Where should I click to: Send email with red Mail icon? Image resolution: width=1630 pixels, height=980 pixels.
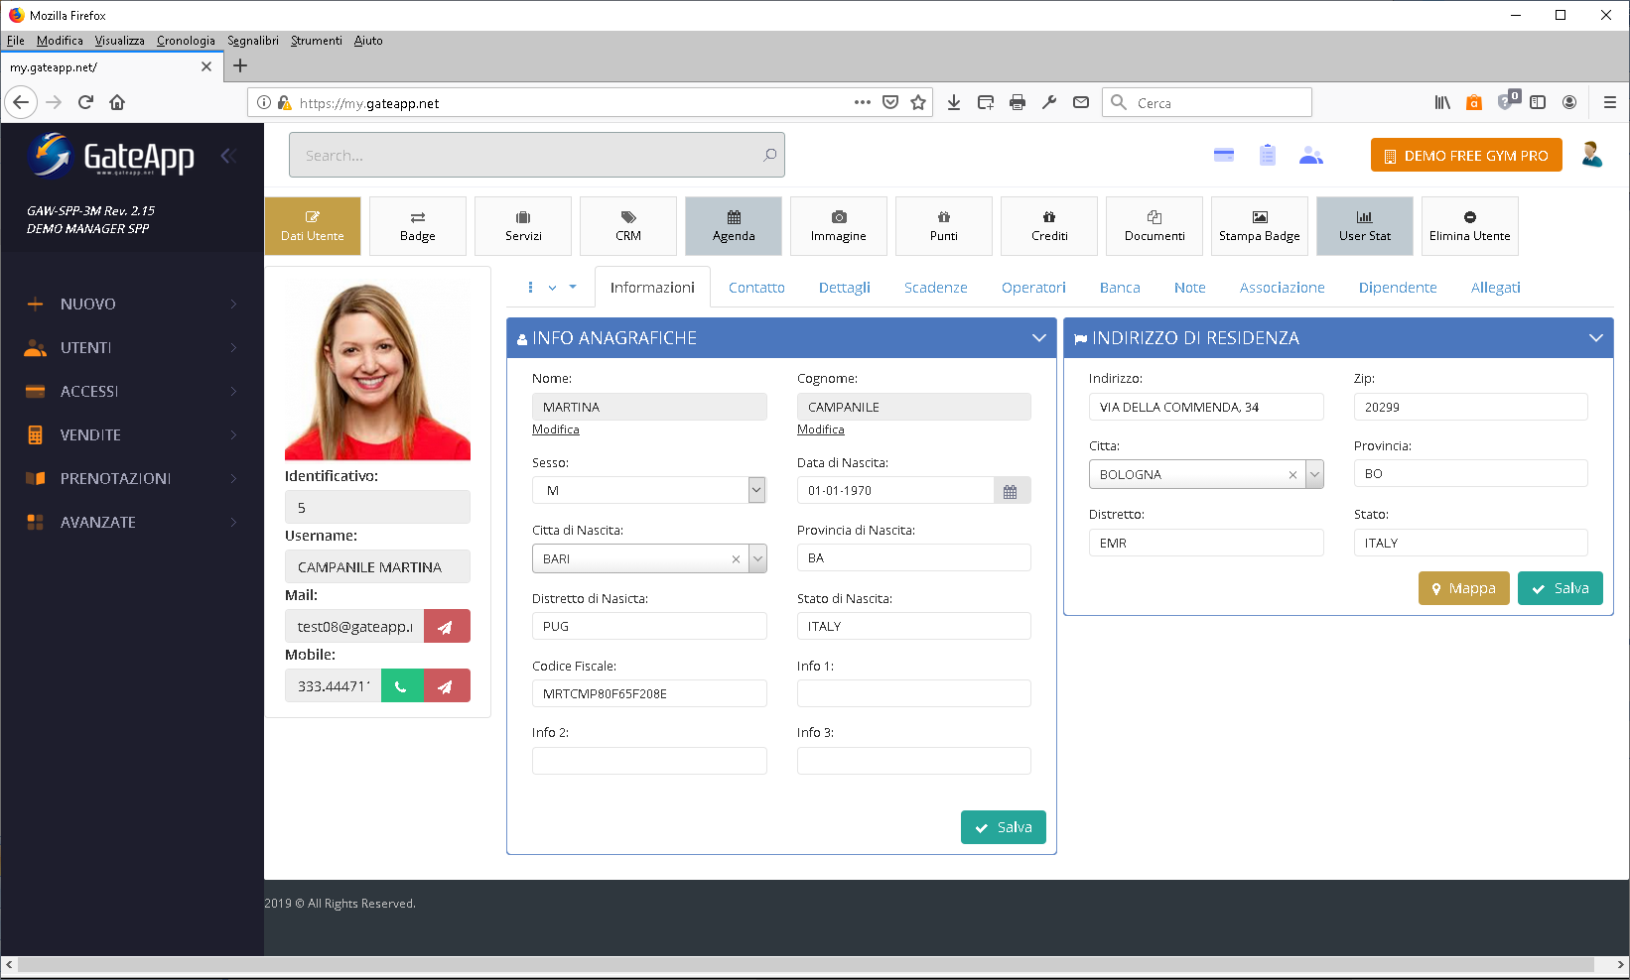point(447,626)
